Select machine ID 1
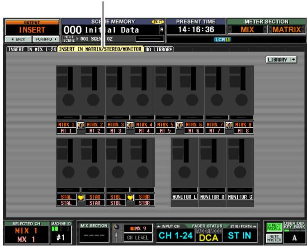307x246 pixels. [x=54, y=229]
